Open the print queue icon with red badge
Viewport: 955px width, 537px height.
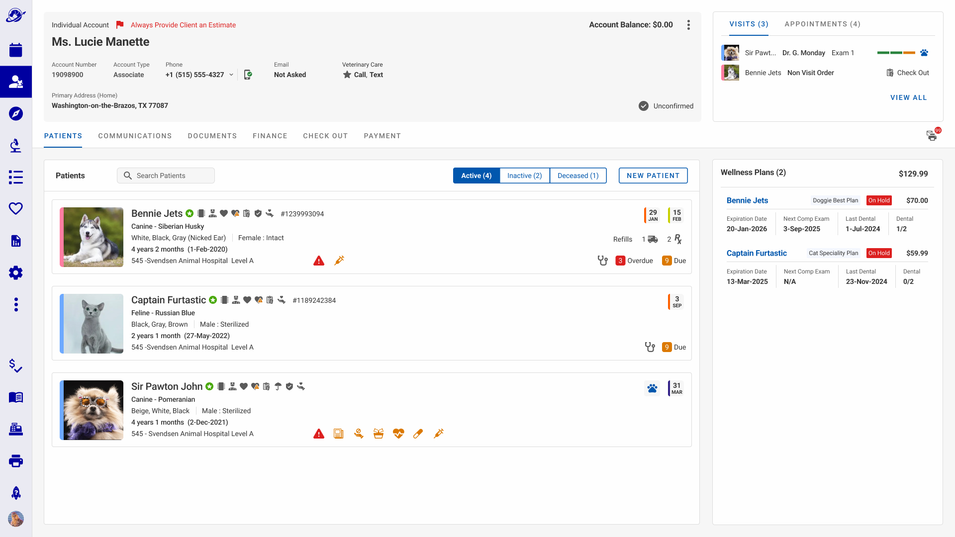point(932,135)
